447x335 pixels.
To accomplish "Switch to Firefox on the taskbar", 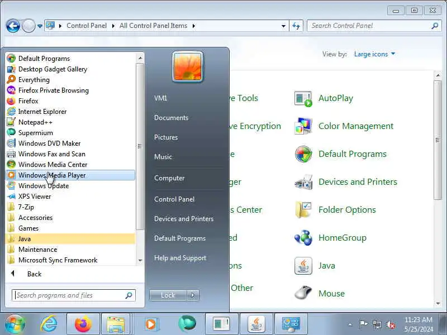I will coord(83,324).
